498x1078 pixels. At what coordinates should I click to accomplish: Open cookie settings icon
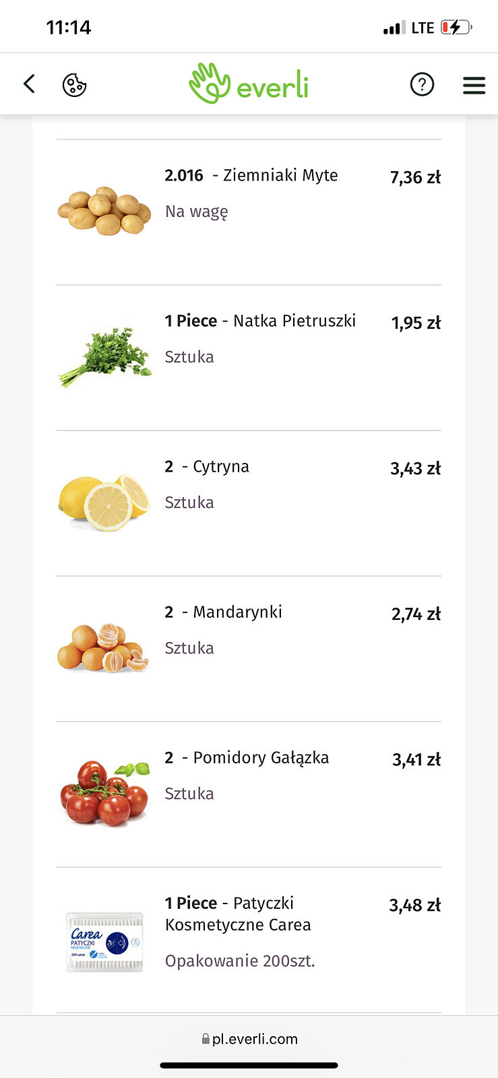(x=74, y=85)
